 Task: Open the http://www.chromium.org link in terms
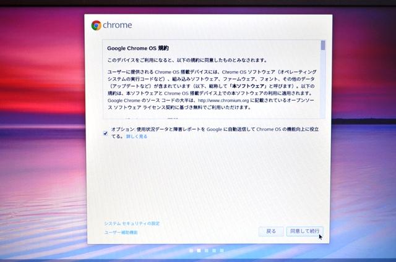click(223, 100)
